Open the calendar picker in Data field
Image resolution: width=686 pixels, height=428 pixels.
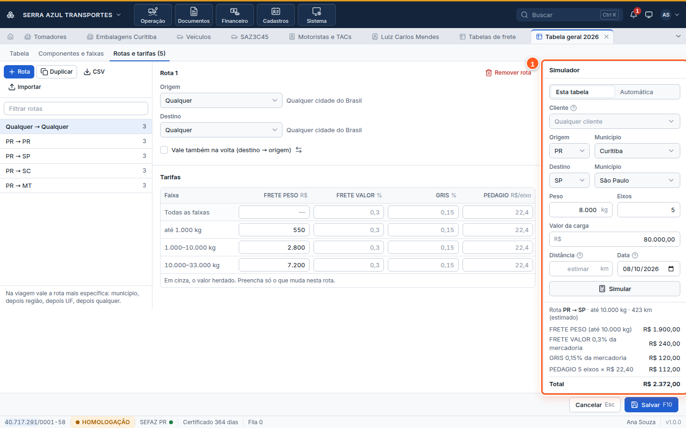(x=671, y=269)
